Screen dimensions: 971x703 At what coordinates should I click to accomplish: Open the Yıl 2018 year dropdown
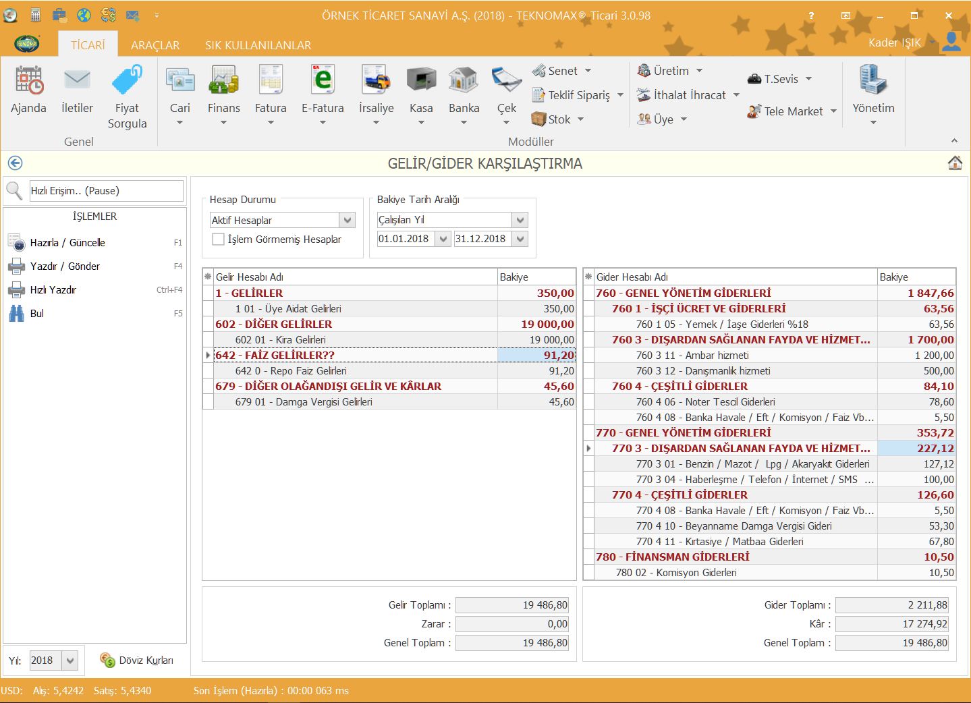(x=70, y=660)
